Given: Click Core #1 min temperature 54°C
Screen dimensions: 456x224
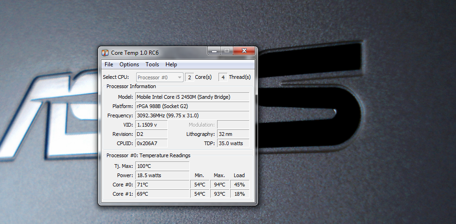Looking at the screenshot, I should 200,194.
